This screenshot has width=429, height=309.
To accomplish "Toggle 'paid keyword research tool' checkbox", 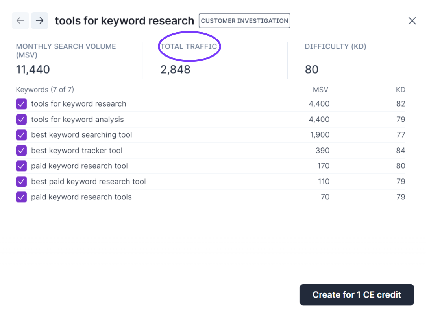I will pyautogui.click(x=21, y=166).
